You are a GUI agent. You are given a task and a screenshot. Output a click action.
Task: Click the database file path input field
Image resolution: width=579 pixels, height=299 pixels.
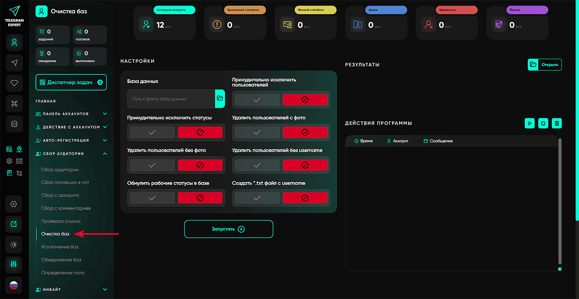coord(171,99)
